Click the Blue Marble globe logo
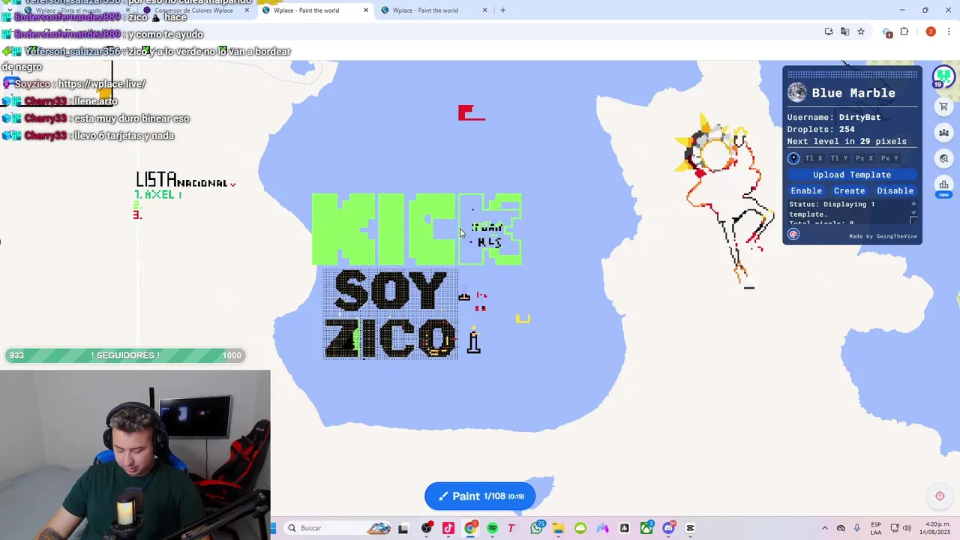The height and width of the screenshot is (540, 960). pos(797,93)
